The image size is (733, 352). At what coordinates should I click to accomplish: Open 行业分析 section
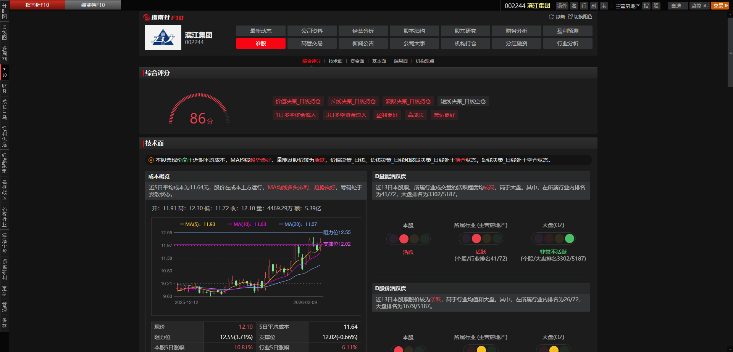[568, 43]
